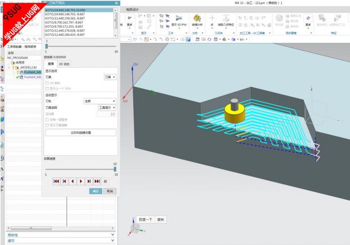Click the 取消 button
This screenshot has width=350, height=245.
point(110,191)
